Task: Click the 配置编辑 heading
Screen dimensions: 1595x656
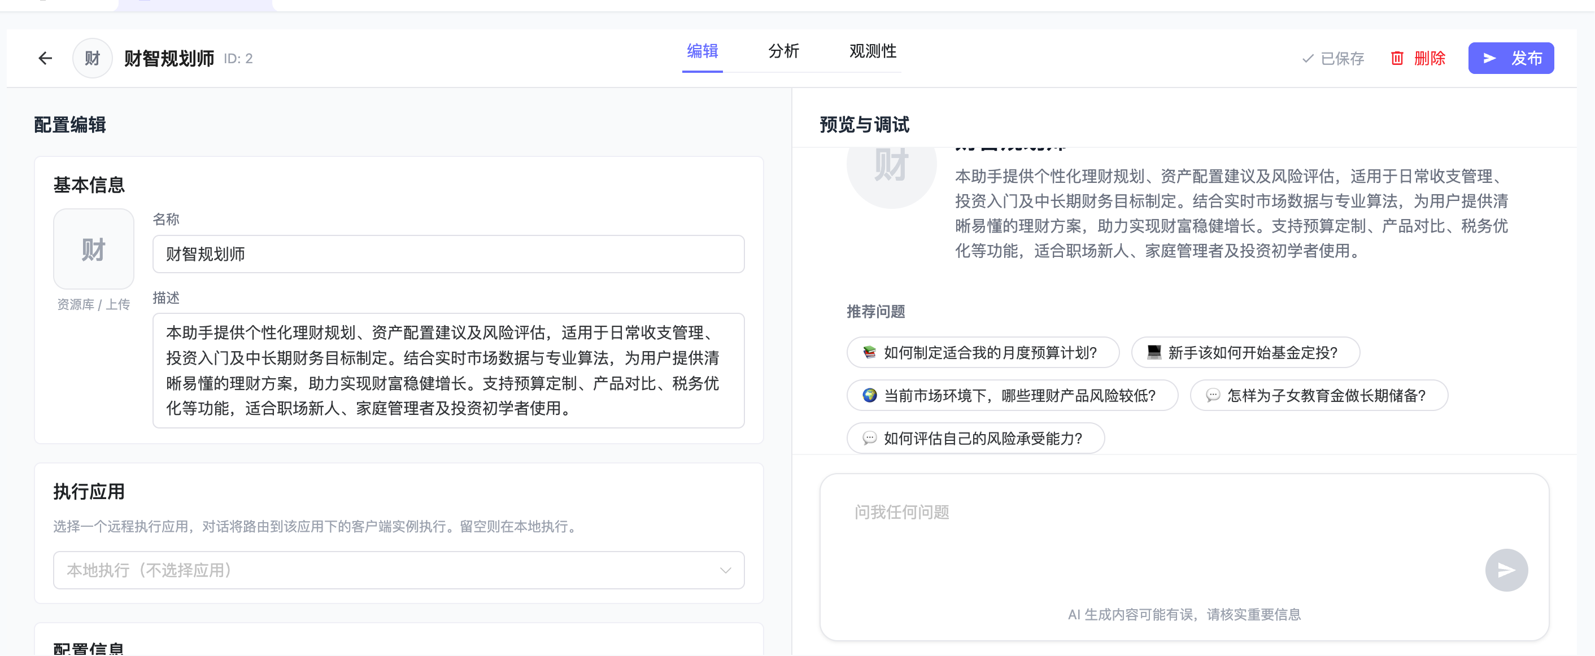Action: [69, 125]
